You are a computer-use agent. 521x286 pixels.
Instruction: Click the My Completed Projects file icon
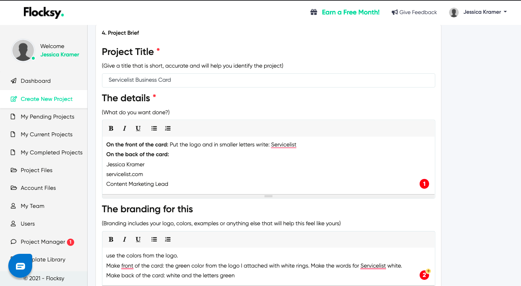(x=13, y=153)
